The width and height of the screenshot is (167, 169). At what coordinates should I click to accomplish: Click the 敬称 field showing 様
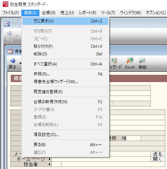coord(131,138)
